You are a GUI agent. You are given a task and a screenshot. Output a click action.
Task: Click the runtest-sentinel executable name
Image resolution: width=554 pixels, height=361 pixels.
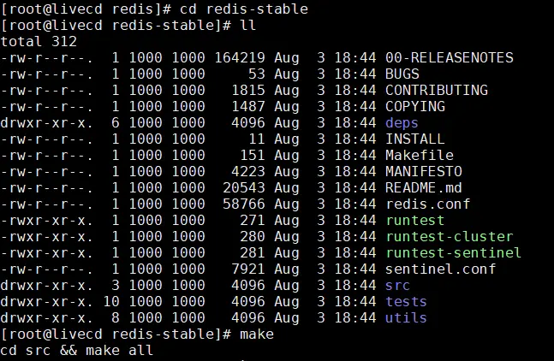453,252
